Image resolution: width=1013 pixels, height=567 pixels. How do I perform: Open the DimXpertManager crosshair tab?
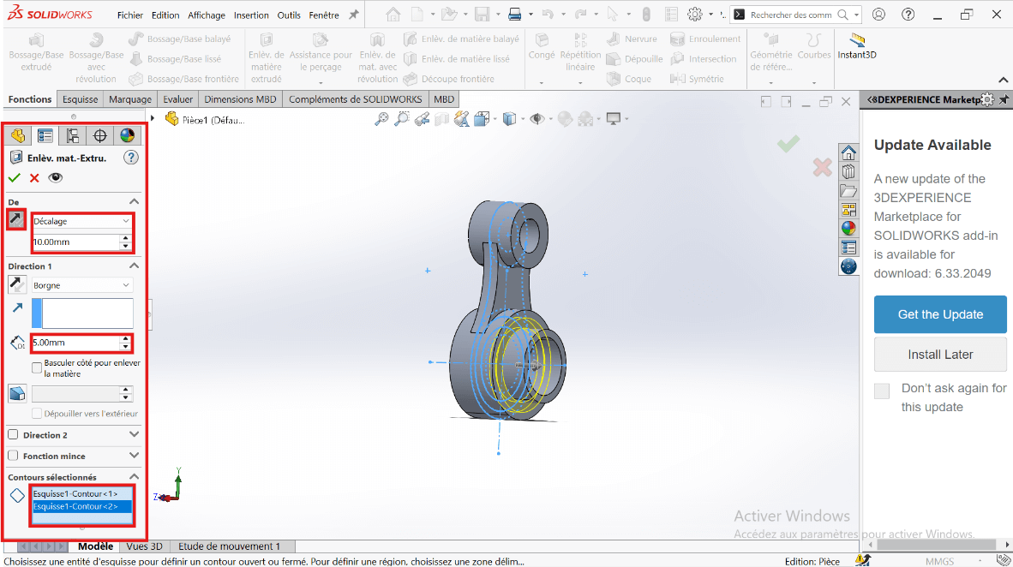click(x=100, y=136)
